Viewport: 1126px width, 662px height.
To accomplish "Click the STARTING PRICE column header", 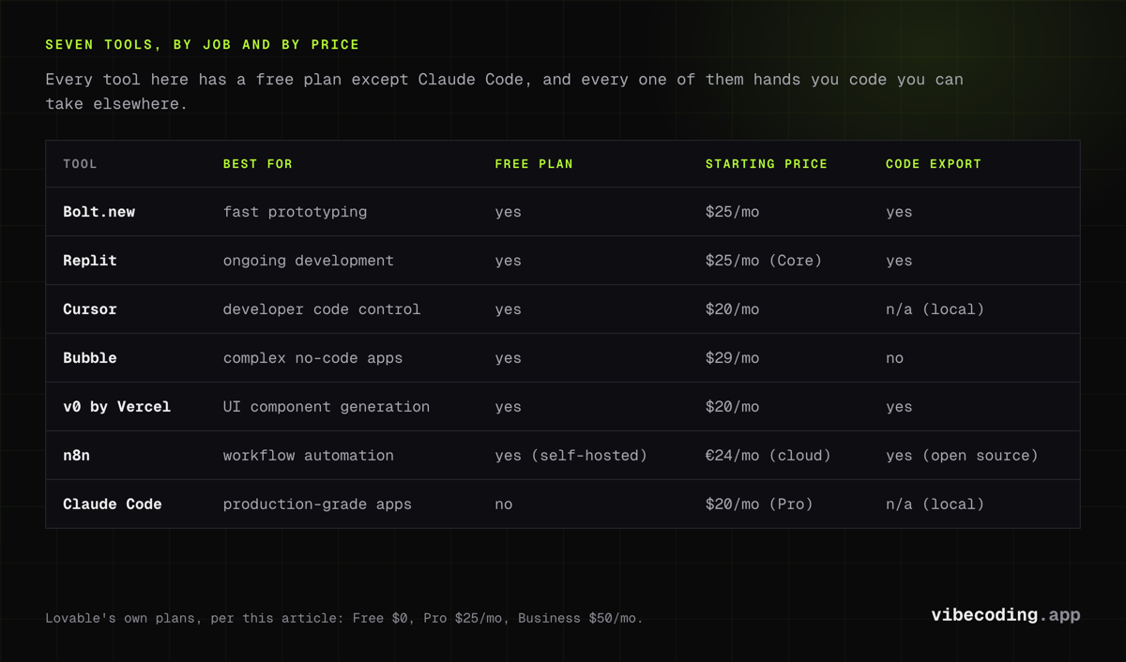I will pos(767,164).
